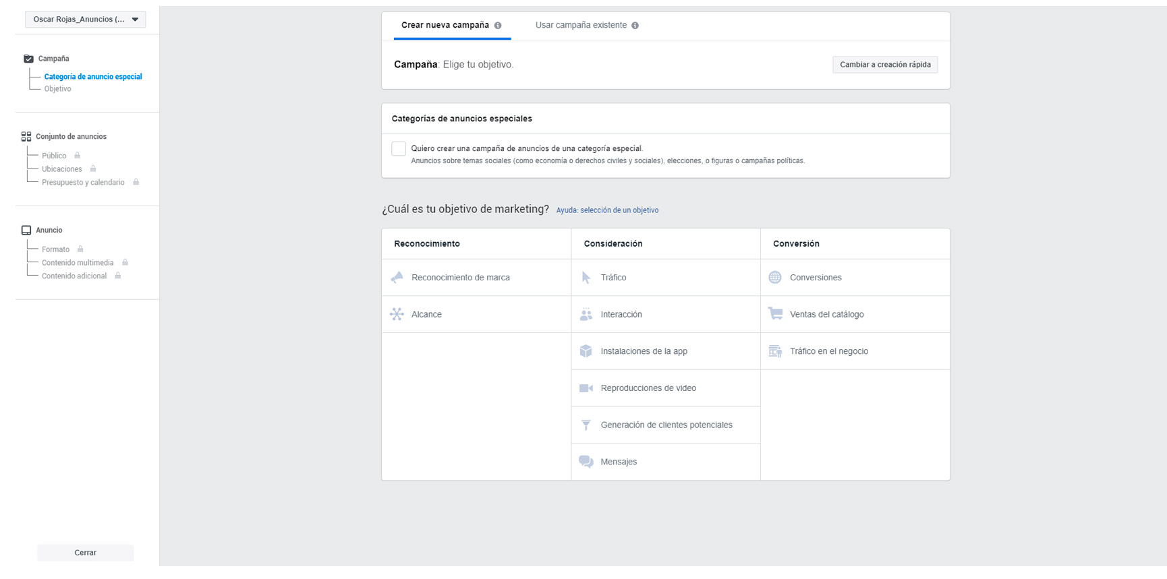The image size is (1167, 579).
Task: Choose the Ventas del catálogo objective
Action: point(855,314)
